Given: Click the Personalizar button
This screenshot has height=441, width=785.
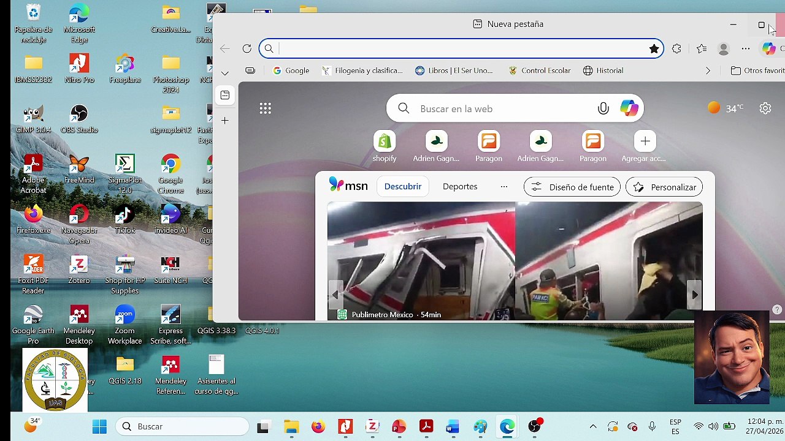Looking at the screenshot, I should (664, 187).
